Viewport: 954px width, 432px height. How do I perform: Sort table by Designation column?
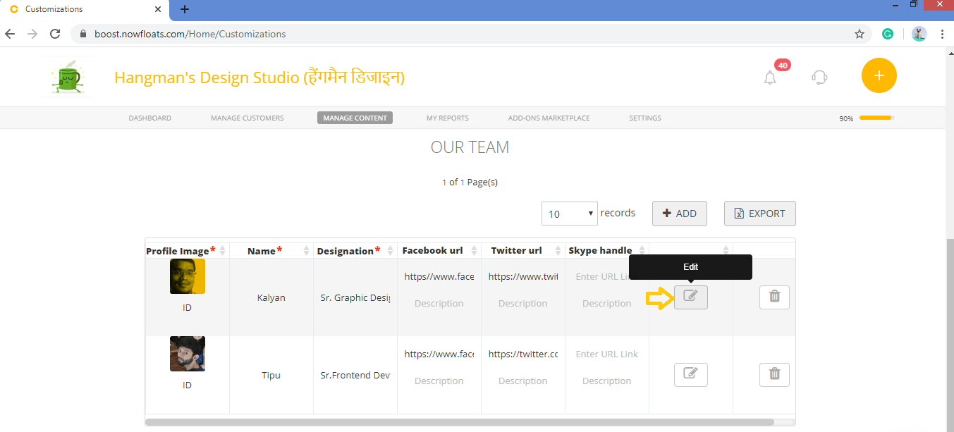[390, 251]
